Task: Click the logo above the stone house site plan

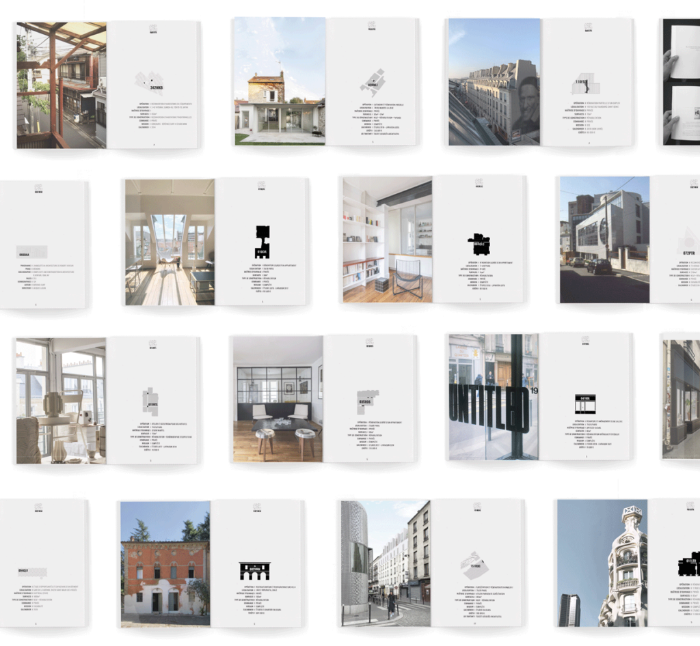Action: click(371, 25)
